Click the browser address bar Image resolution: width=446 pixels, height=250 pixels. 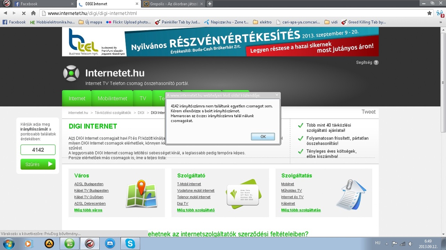[x=233, y=13]
